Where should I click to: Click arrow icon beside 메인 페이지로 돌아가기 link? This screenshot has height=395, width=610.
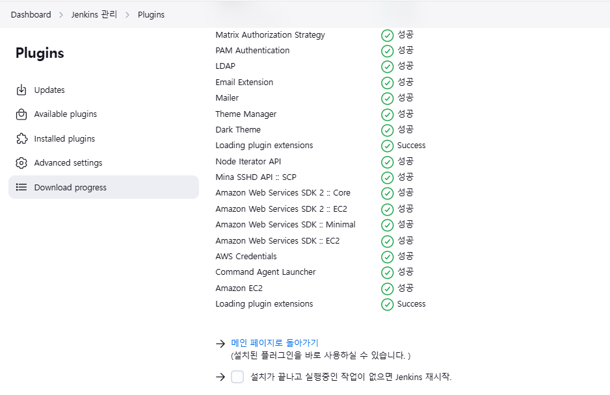click(x=220, y=343)
